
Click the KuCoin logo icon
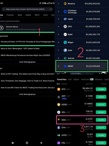point(65,58)
